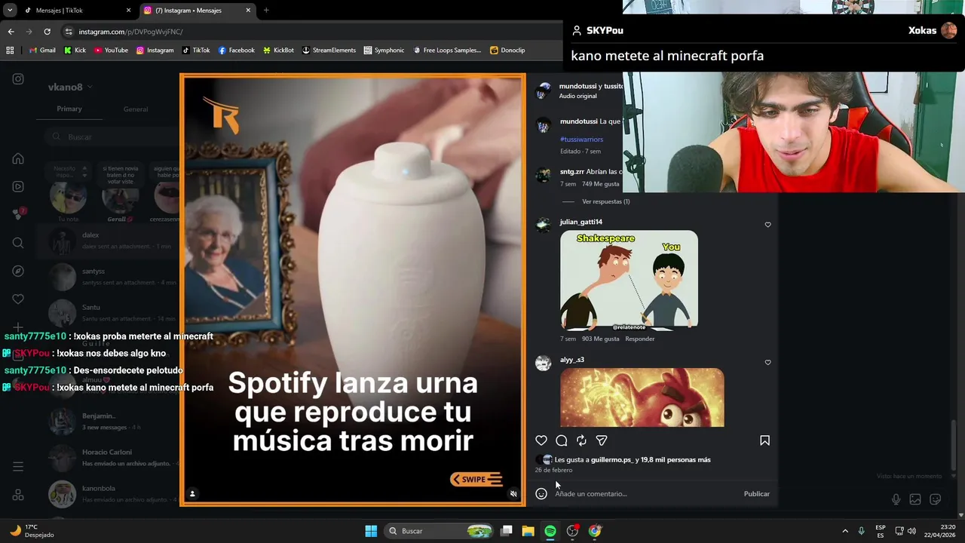
Task: Open Reels from the Instagram sidebar
Action: coord(18,186)
